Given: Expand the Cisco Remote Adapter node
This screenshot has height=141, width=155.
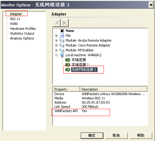Looking at the screenshot, I should [56, 45].
